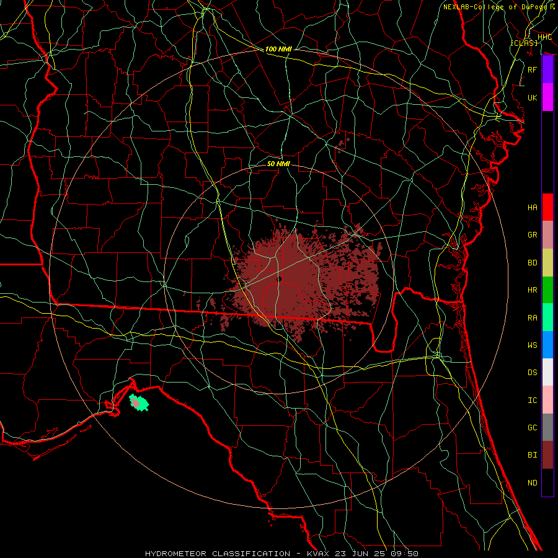Click the GR pinkish legend swatch
The image size is (558, 558).
point(547,234)
